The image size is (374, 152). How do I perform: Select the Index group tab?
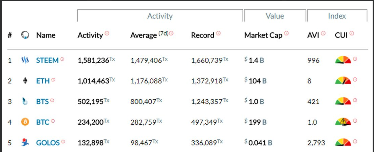tap(337, 16)
